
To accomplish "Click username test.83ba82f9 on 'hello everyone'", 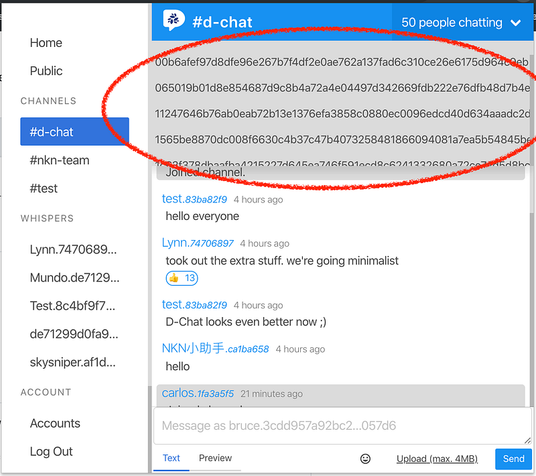I will click(194, 199).
